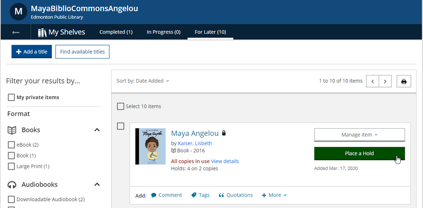
Task: Switch to Completed (1) tab
Action: pos(116,32)
